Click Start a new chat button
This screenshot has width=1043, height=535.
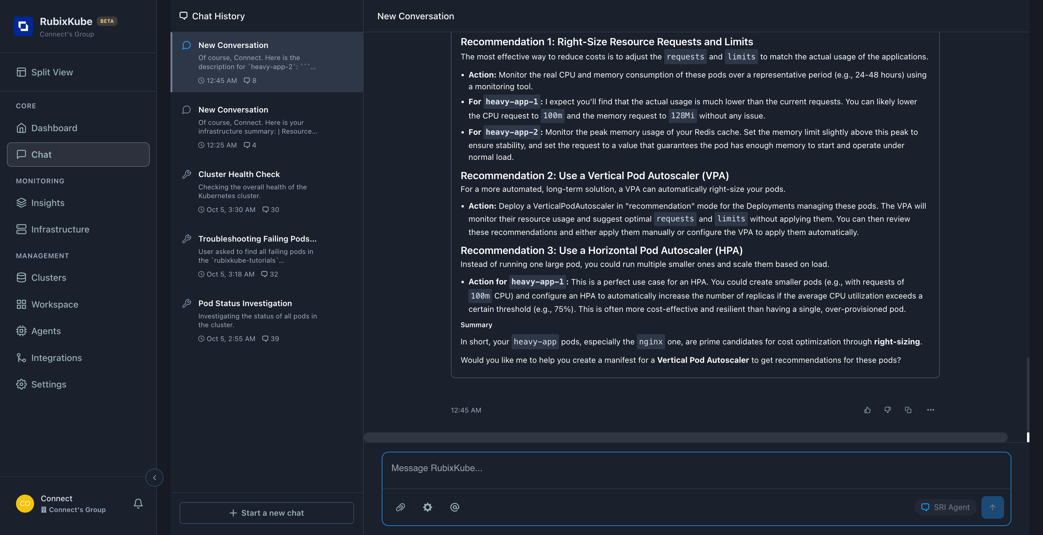tap(266, 513)
